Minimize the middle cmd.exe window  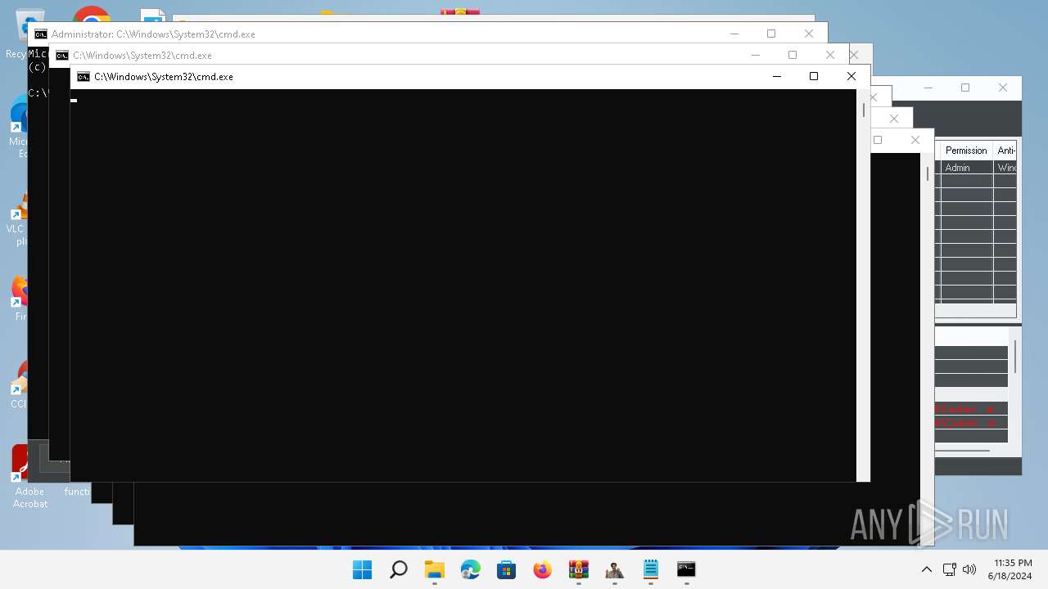tap(755, 55)
